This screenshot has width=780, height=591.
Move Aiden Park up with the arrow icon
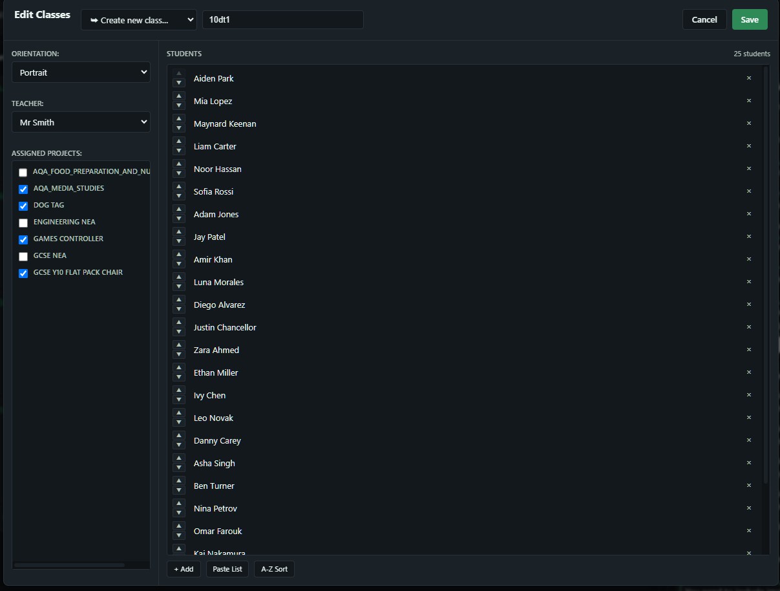(178, 74)
